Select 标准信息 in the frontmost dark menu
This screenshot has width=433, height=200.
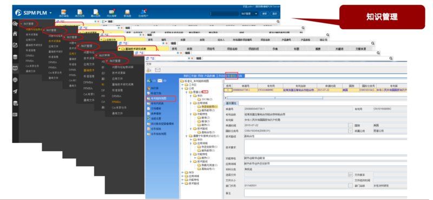117,90
